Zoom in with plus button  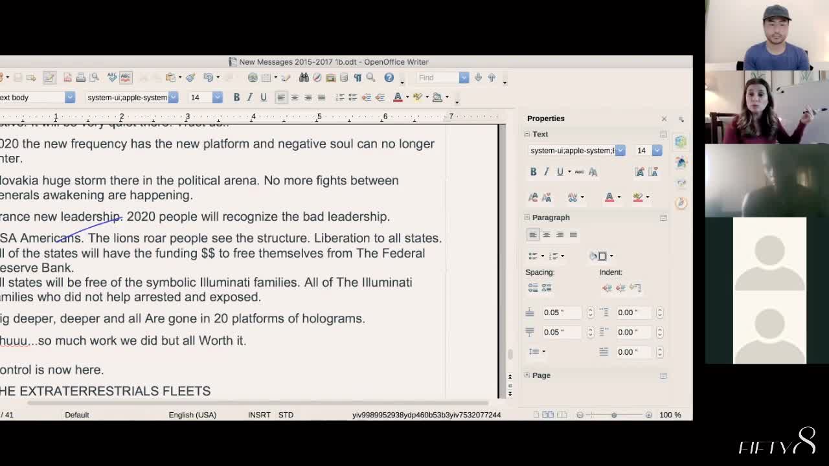[648, 415]
